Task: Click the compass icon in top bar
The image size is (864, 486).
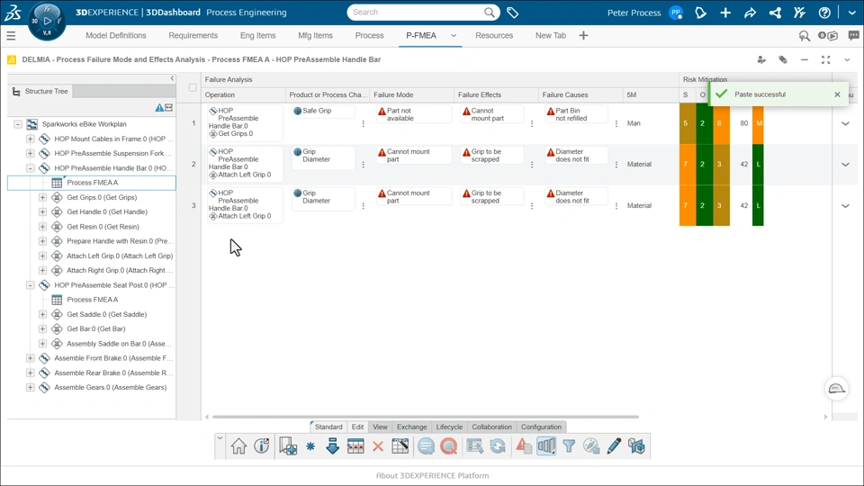Action: [x=47, y=21]
